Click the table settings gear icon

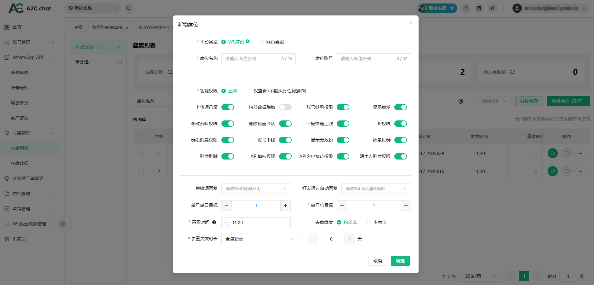[461, 101]
